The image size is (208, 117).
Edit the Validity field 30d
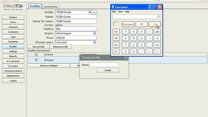click(x=76, y=29)
